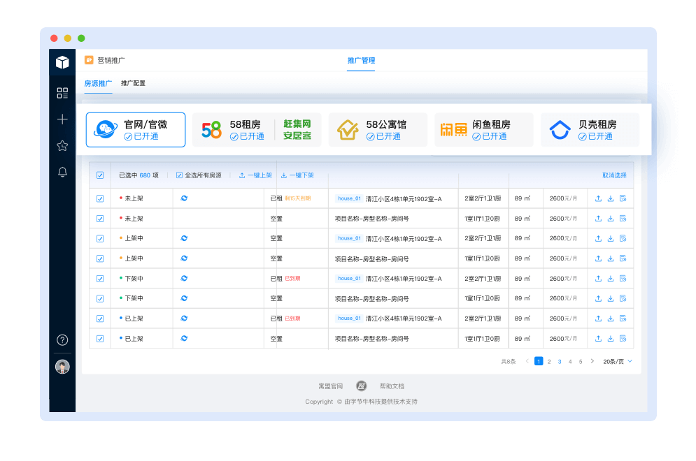696x461 pixels.
Task: Uncheck the 上架中 项目名称 row checkbox
Action: pos(100,258)
